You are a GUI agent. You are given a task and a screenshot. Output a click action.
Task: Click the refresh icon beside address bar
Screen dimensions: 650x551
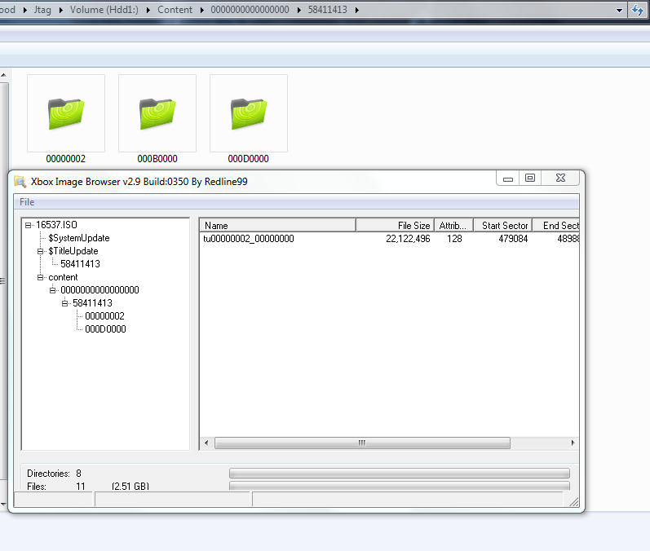point(638,10)
